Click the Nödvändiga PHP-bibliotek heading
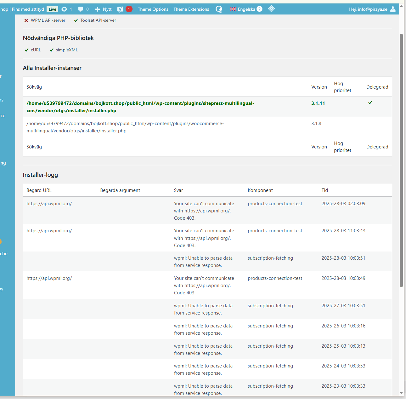This screenshot has width=406, height=399. tap(58, 38)
